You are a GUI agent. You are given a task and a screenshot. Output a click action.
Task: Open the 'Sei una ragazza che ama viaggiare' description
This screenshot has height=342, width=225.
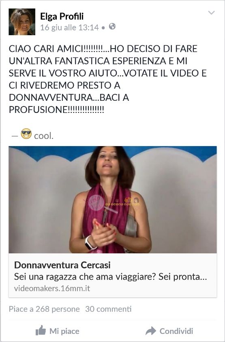pos(110,277)
